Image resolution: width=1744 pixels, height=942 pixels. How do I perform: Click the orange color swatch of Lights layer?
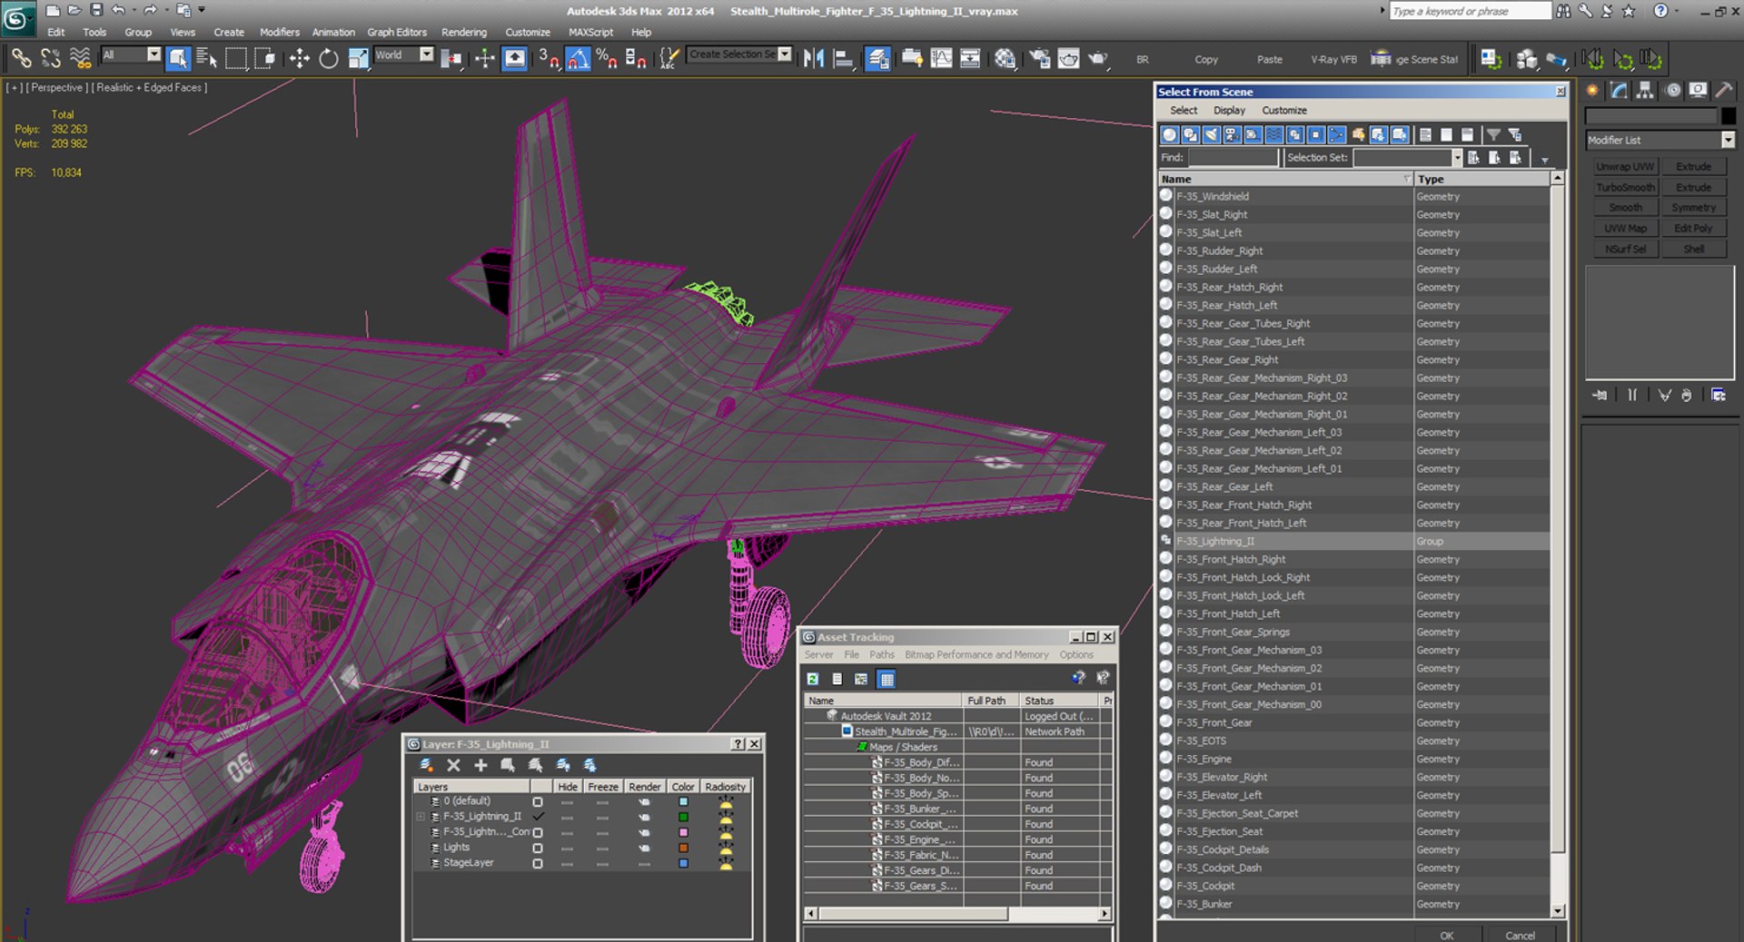coord(683,848)
